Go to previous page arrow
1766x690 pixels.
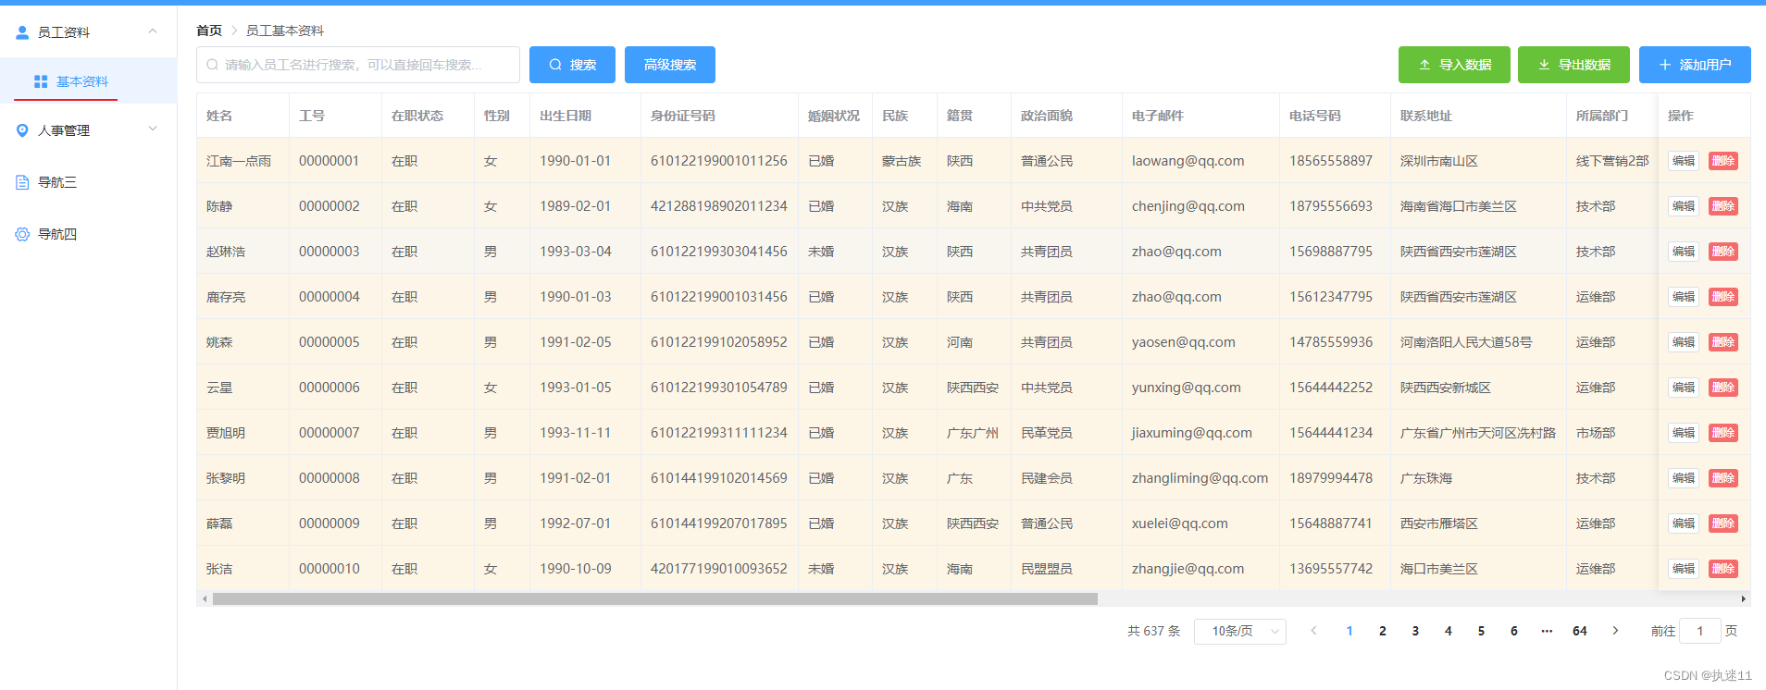click(x=1313, y=631)
